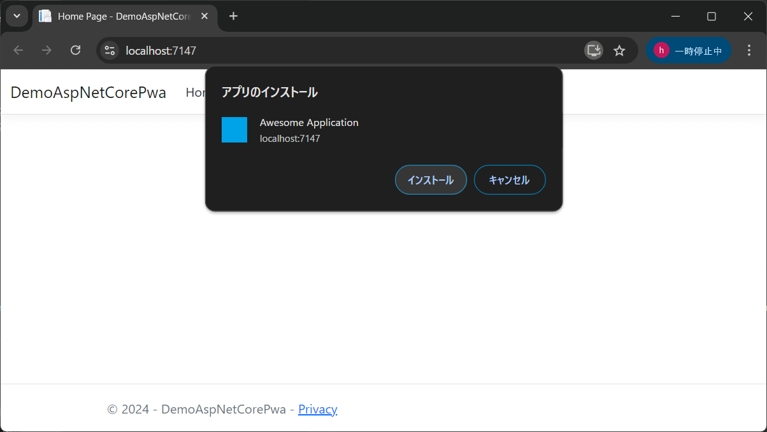Viewport: 767px width, 432px height.
Task: Bookmark this page with the star icon
Action: pyautogui.click(x=619, y=50)
